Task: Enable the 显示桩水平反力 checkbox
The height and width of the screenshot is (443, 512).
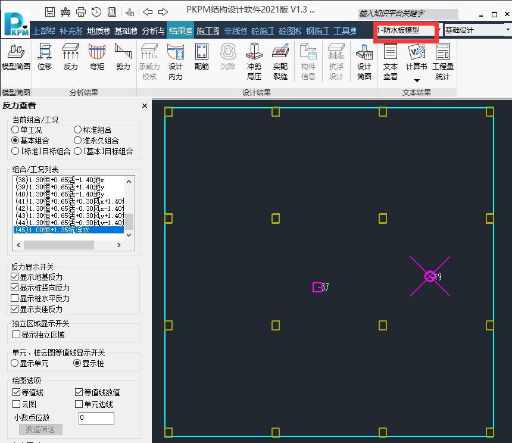Action: (16, 298)
